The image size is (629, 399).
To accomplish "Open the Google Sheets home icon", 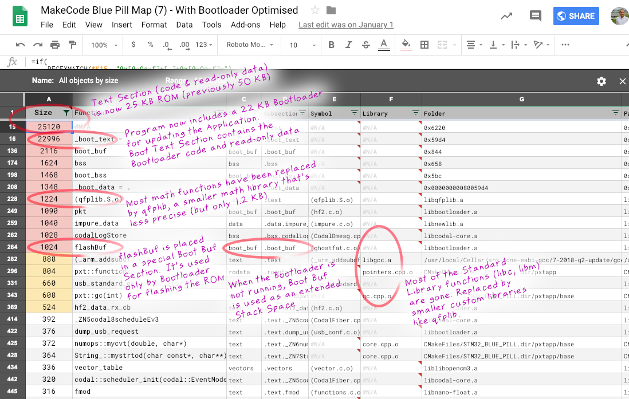I will click(20, 17).
